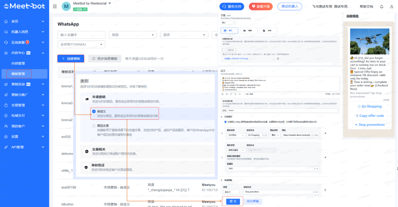This screenshot has width=398, height=207.
Task: Open the 帮助文档 link
Action: point(366,7)
